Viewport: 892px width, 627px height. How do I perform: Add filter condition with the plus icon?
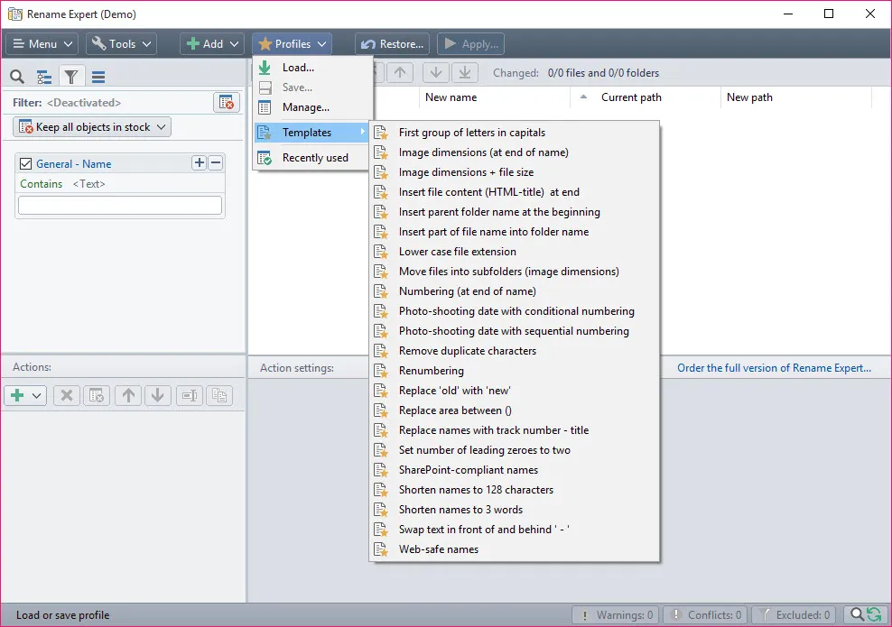[x=200, y=163]
